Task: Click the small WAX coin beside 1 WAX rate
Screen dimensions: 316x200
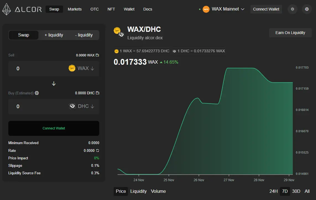Action: click(x=116, y=51)
